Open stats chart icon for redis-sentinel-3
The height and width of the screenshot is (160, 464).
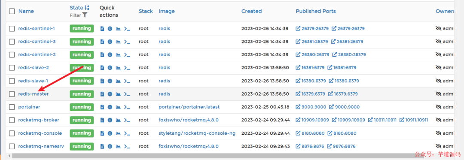tap(118, 42)
